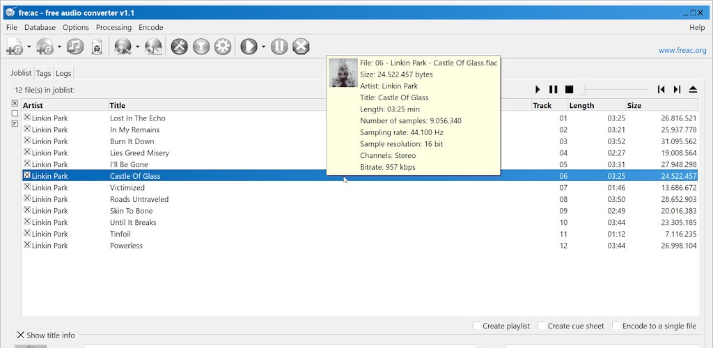Click the add audio files toolbar icon
Image resolution: width=713 pixels, height=348 pixels.
[x=15, y=47]
